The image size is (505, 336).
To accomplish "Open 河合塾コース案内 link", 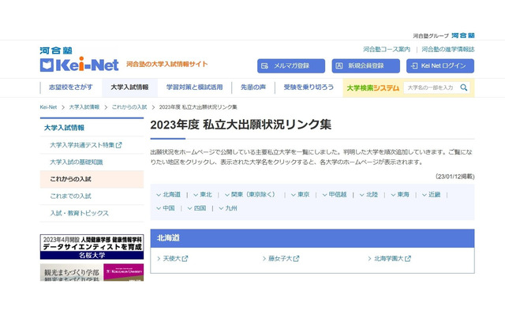I will click(387, 49).
